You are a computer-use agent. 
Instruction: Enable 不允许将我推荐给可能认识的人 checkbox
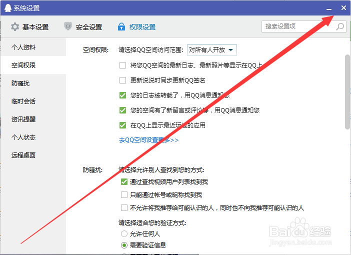pos(124,208)
